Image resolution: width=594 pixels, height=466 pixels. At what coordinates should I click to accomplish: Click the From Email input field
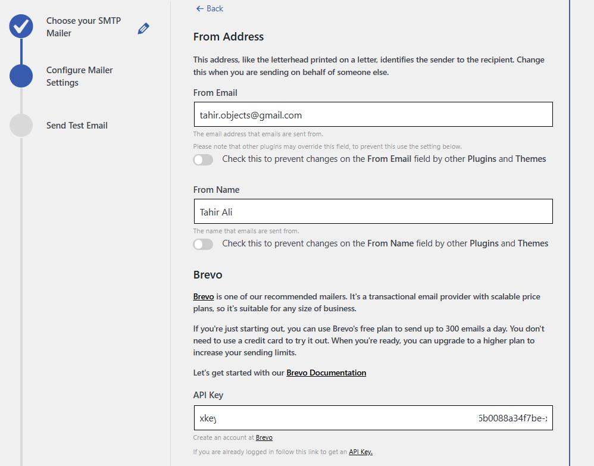(372, 114)
